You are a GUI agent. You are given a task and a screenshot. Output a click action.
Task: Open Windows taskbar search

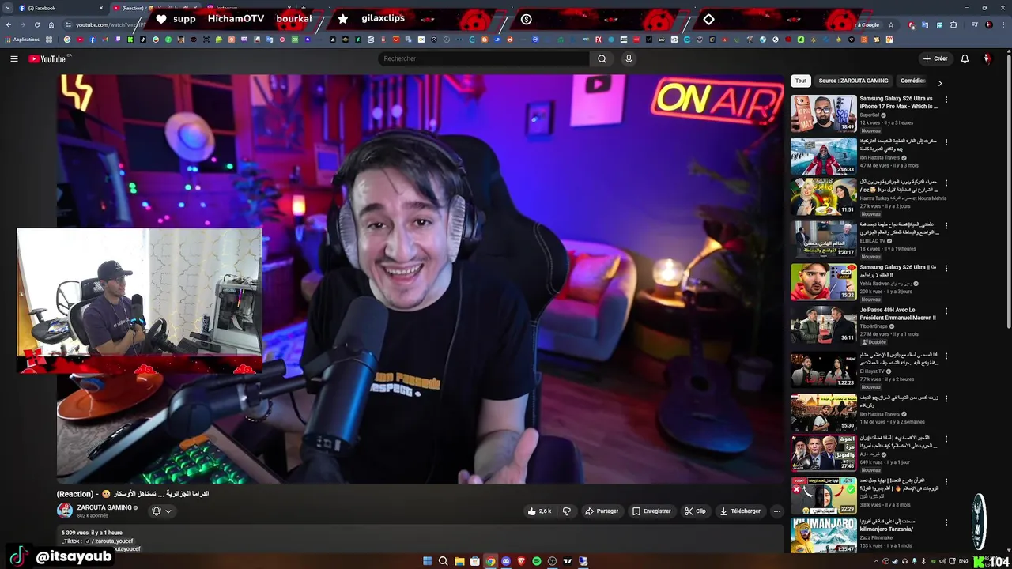click(444, 561)
